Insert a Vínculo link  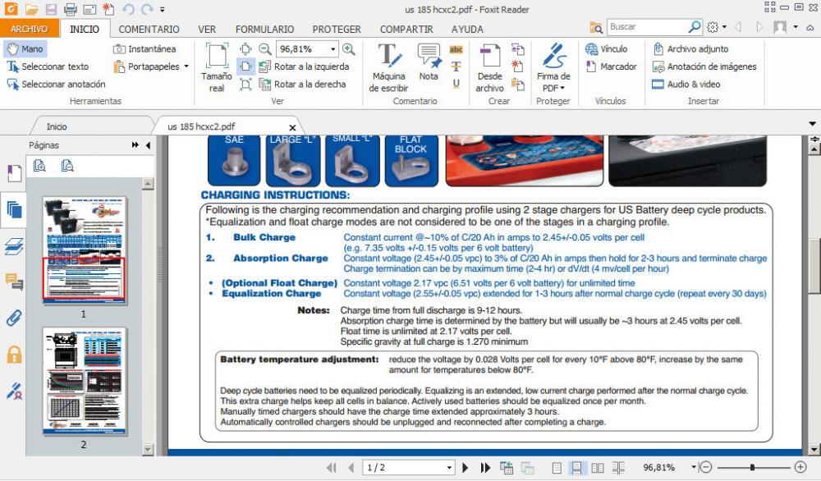607,48
